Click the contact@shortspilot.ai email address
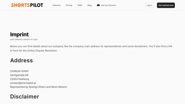185x104 pixels. pos(23,83)
